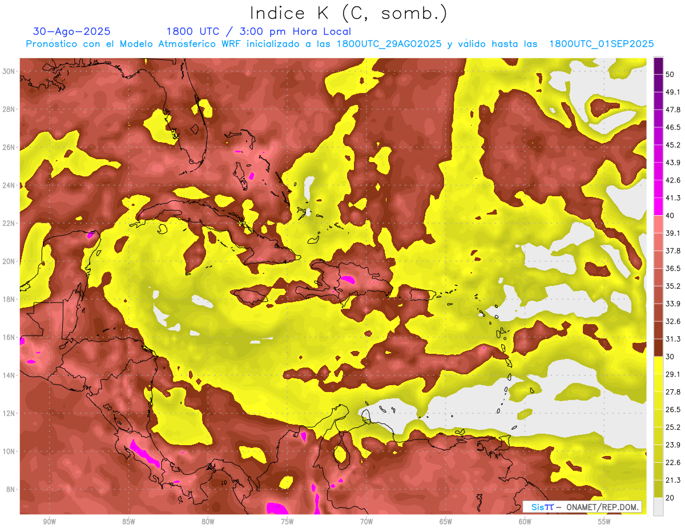Click the 16N latitude label

pyautogui.click(x=9, y=337)
